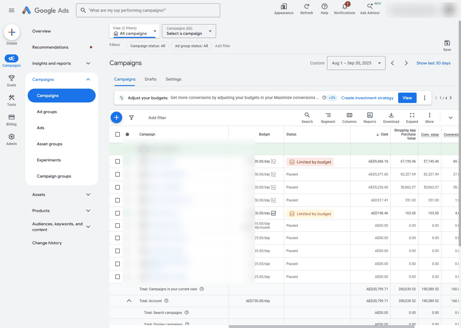Open the Tools wrench icon
Image resolution: width=461 pixels, height=328 pixels.
tap(12, 98)
